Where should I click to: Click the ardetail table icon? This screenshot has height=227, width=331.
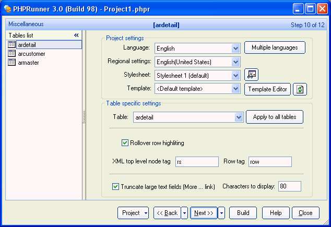pyautogui.click(x=11, y=44)
